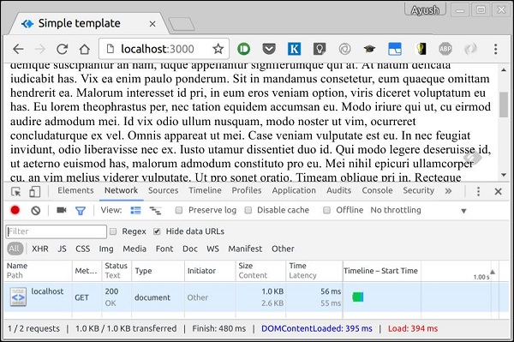
Task: Open the Chrome three-dot menu
Action: [496, 49]
